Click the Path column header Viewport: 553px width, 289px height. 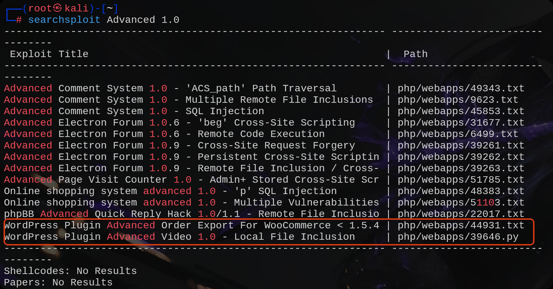(x=415, y=54)
